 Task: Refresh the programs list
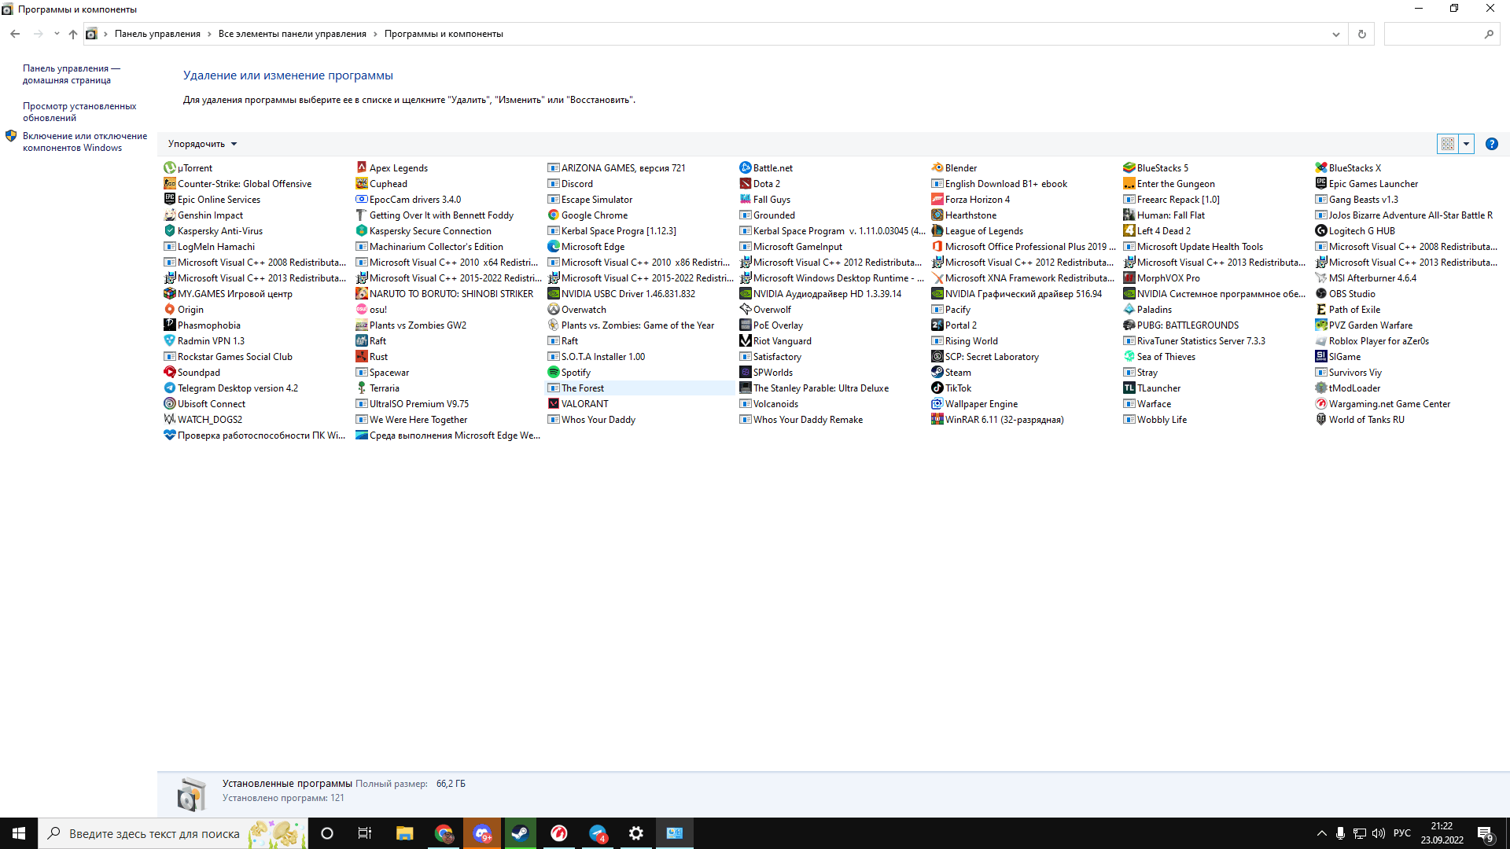pyautogui.click(x=1361, y=34)
